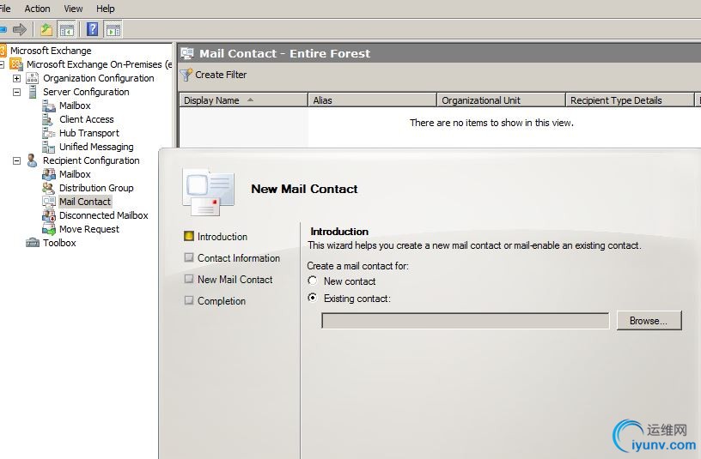Select the Move Request tree item
Viewport: 701px width, 459px height.
pyautogui.click(x=89, y=229)
